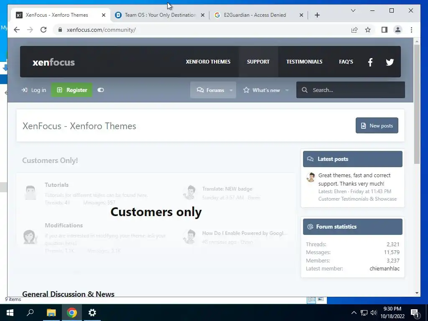The height and width of the screenshot is (321, 428).
Task: View site info via the padlock icon
Action: 60,30
